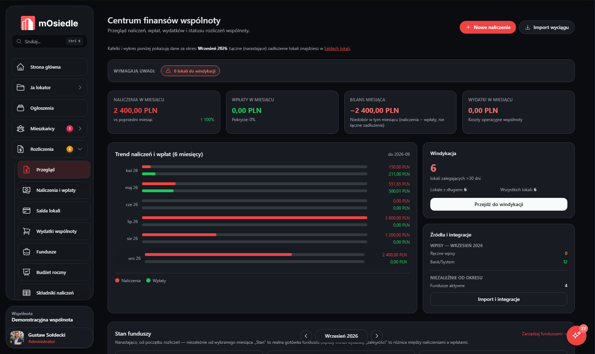Click the red Naliczenia legend dot
This screenshot has height=354, width=595.
pyautogui.click(x=117, y=280)
